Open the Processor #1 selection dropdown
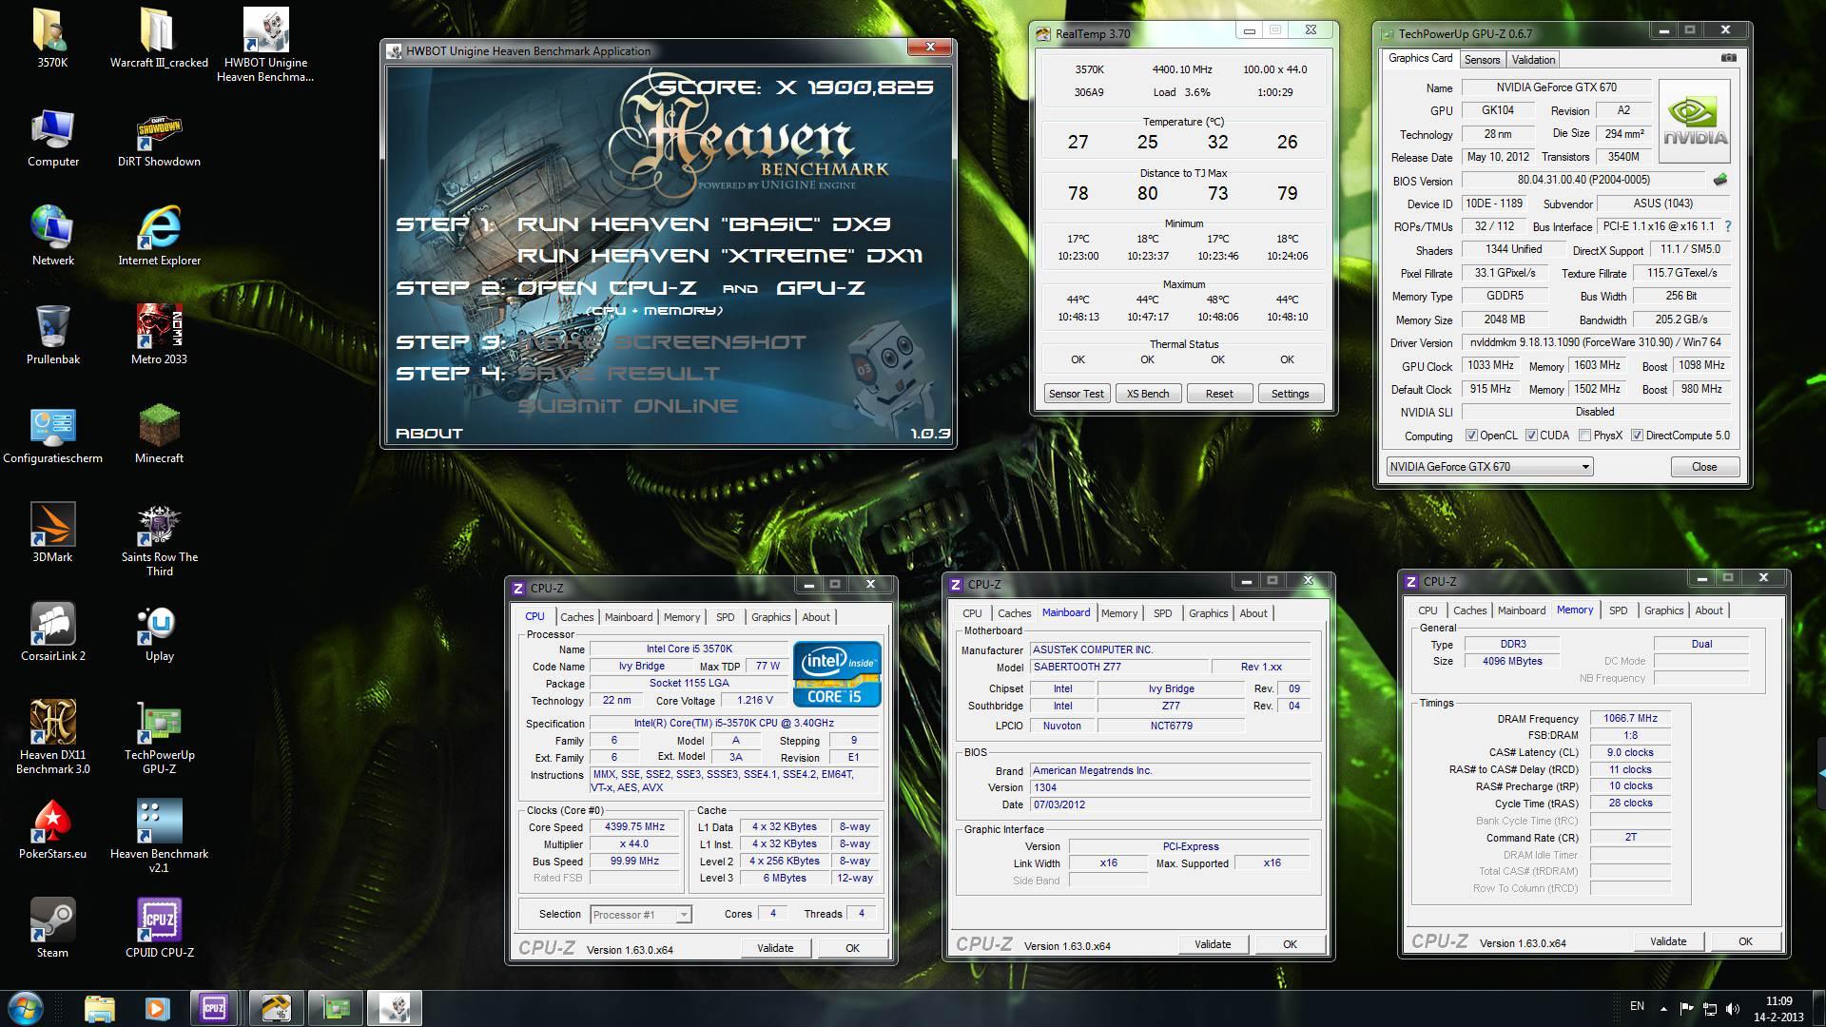The height and width of the screenshot is (1027, 1826). [x=640, y=914]
